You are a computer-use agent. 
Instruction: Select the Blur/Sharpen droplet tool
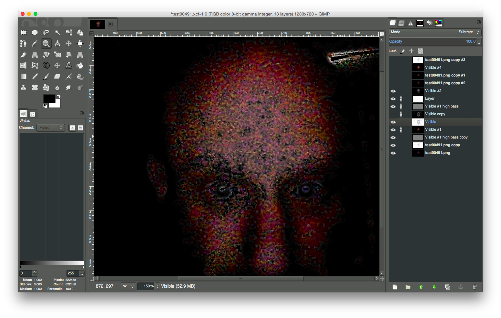click(57, 87)
